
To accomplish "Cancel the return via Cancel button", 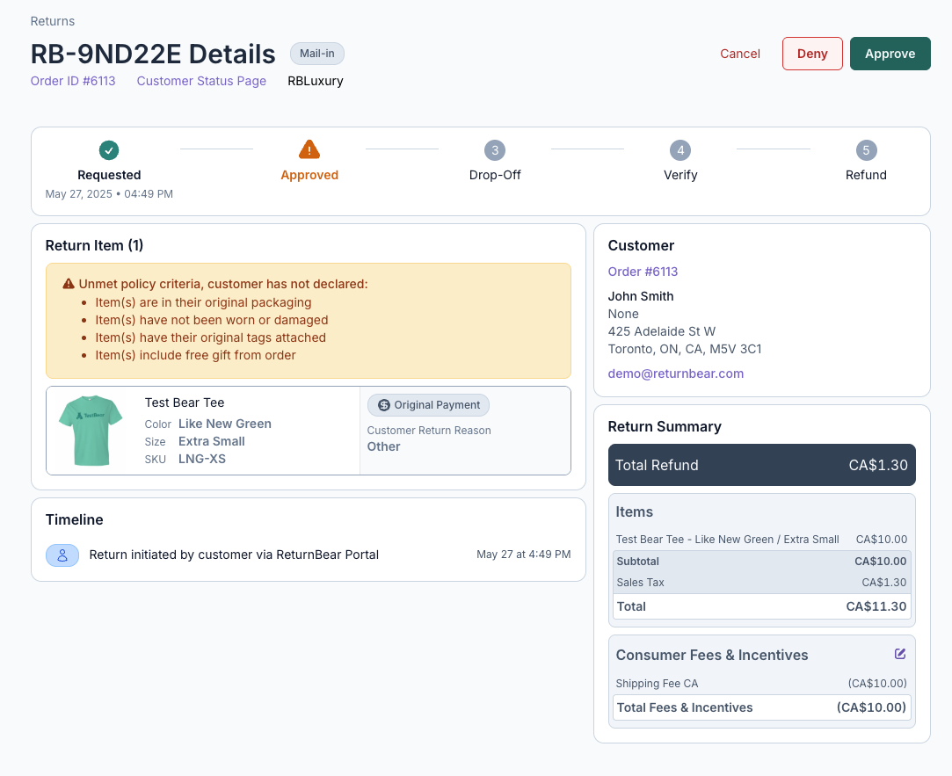I will [x=740, y=54].
